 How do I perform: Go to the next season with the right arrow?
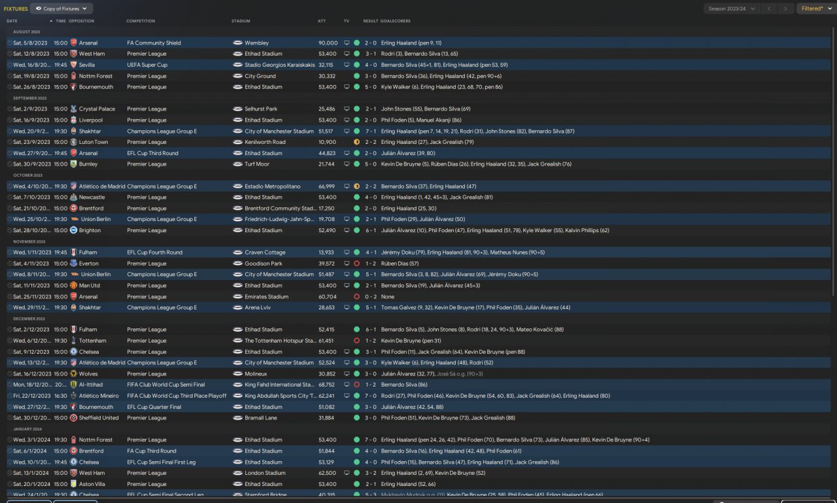point(786,9)
